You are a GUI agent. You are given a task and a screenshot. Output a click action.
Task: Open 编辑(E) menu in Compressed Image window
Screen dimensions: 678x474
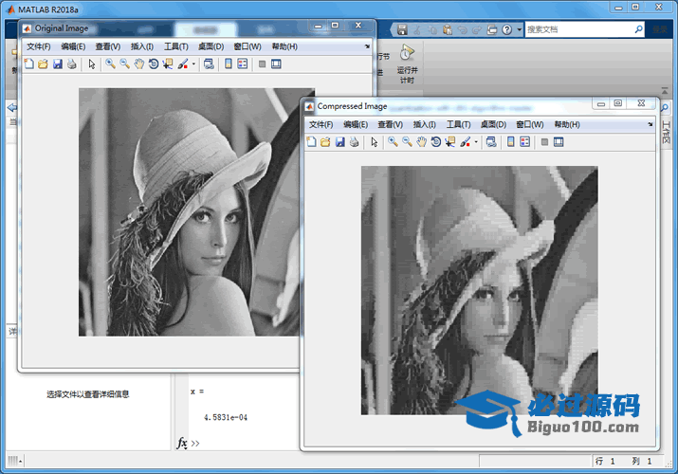click(x=356, y=124)
